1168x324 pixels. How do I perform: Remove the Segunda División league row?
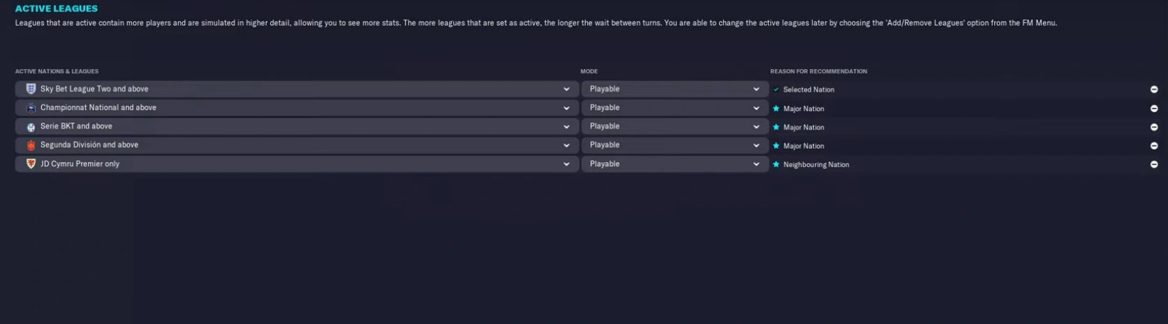1154,146
